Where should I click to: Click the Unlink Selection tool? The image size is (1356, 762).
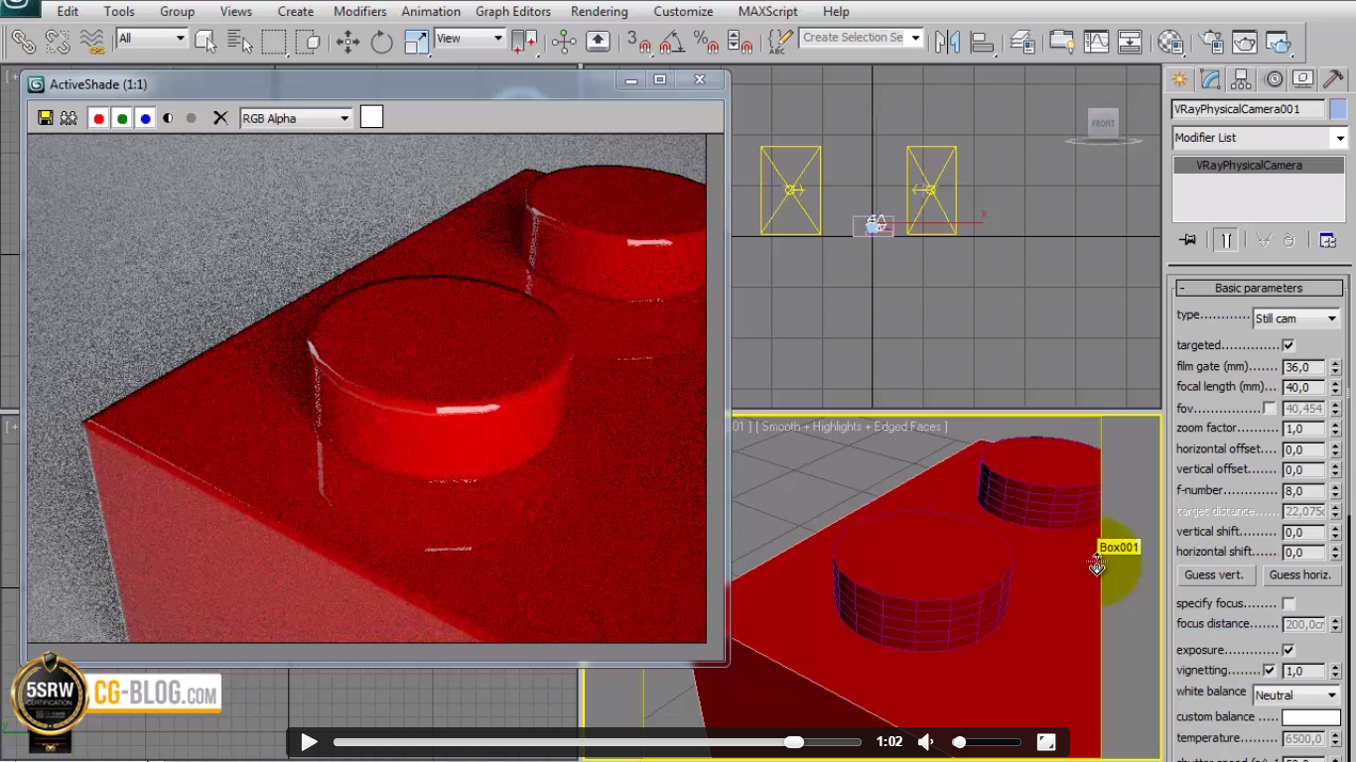coord(57,41)
